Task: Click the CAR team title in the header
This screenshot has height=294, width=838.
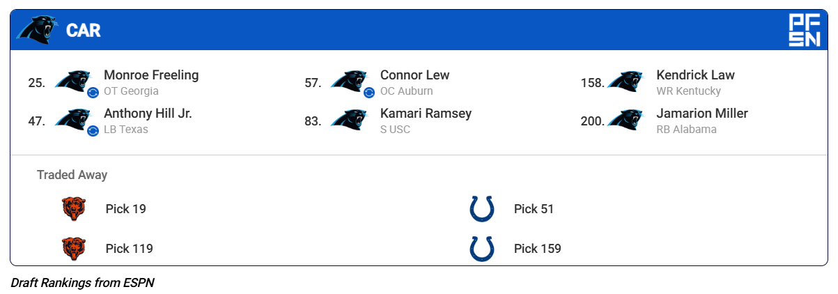Action: 84,31
